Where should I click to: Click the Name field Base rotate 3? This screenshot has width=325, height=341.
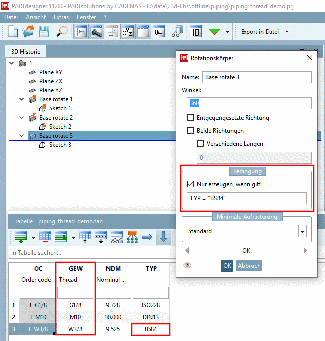(x=257, y=77)
